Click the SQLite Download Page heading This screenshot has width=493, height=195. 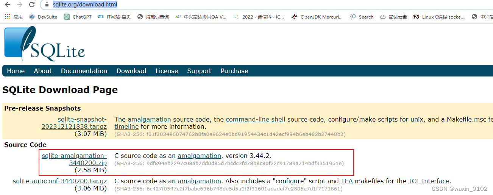(x=60, y=90)
